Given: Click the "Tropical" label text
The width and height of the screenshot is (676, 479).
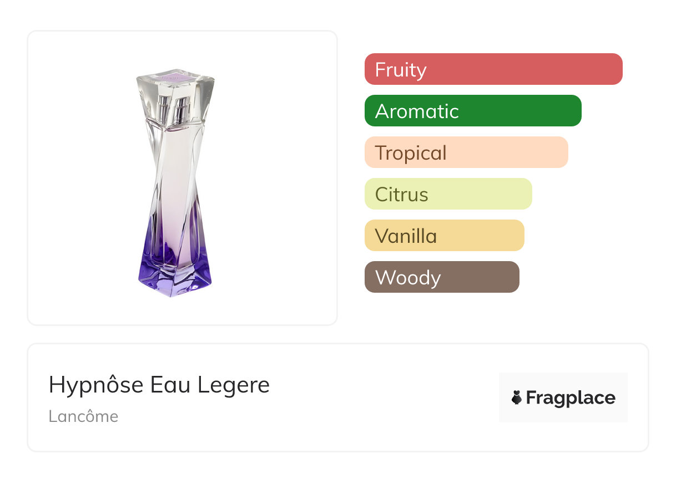Looking at the screenshot, I should click(411, 153).
